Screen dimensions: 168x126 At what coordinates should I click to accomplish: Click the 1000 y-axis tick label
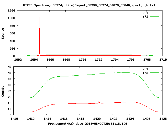(x=11, y=18)
